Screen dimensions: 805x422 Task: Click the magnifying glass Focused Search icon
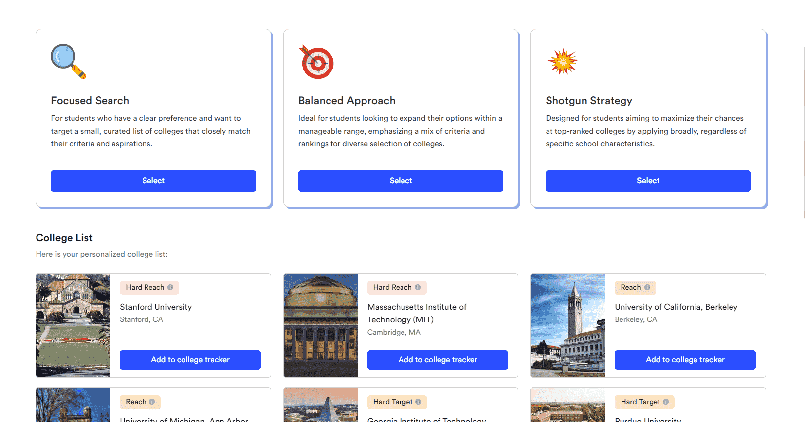coord(69,62)
